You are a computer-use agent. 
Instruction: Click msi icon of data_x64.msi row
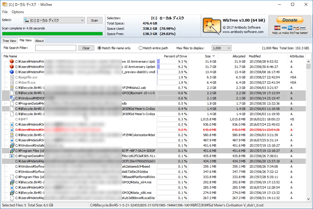(12, 182)
